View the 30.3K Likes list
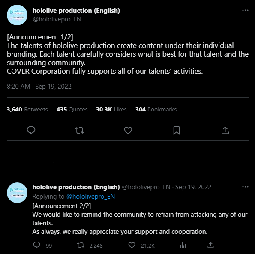Image resolution: width=255 pixels, height=254 pixels. (111, 109)
